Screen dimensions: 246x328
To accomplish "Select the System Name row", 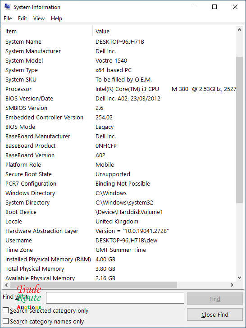I will pyautogui.click(x=119, y=41).
